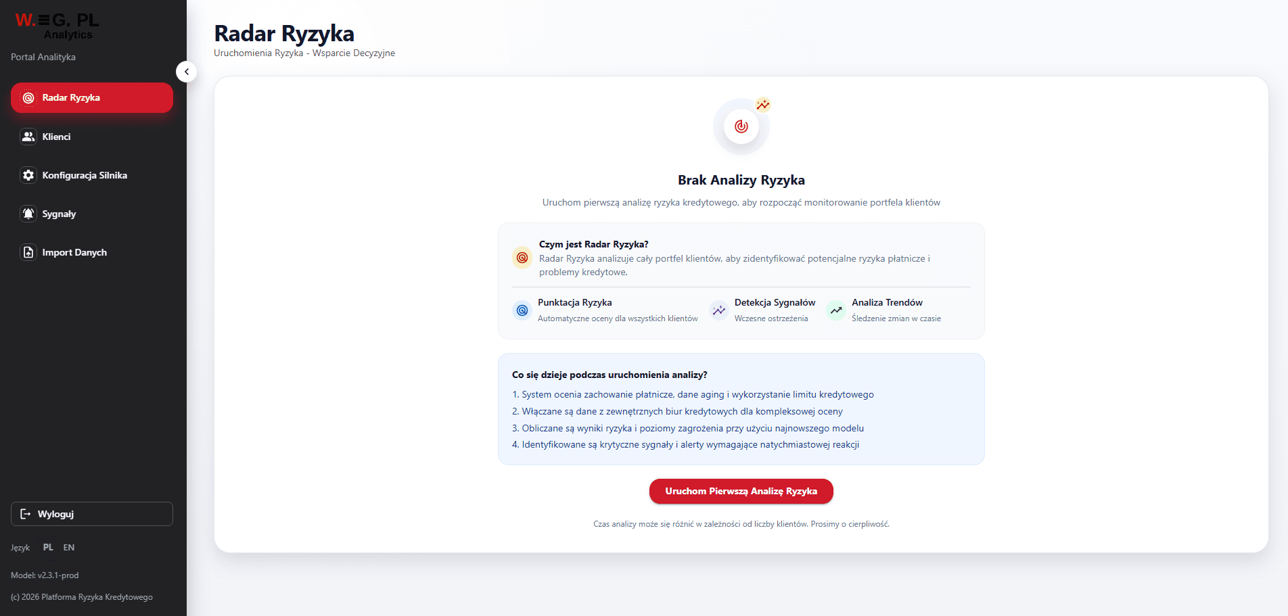The width and height of the screenshot is (1288, 616).
Task: Collapse the sidebar with chevron button
Action: coord(187,72)
